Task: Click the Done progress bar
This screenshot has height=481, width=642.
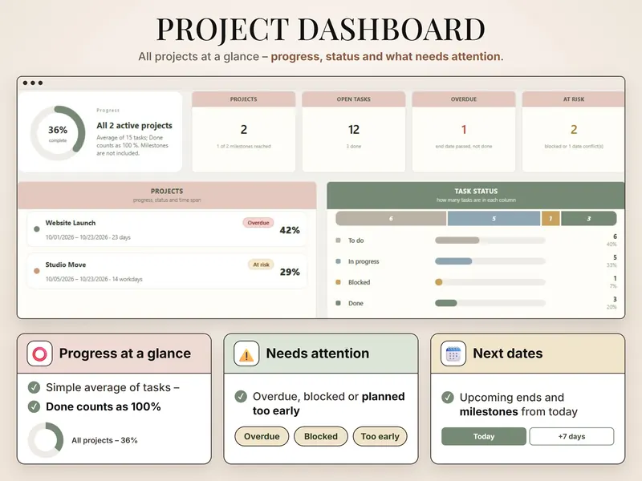Action: click(490, 303)
